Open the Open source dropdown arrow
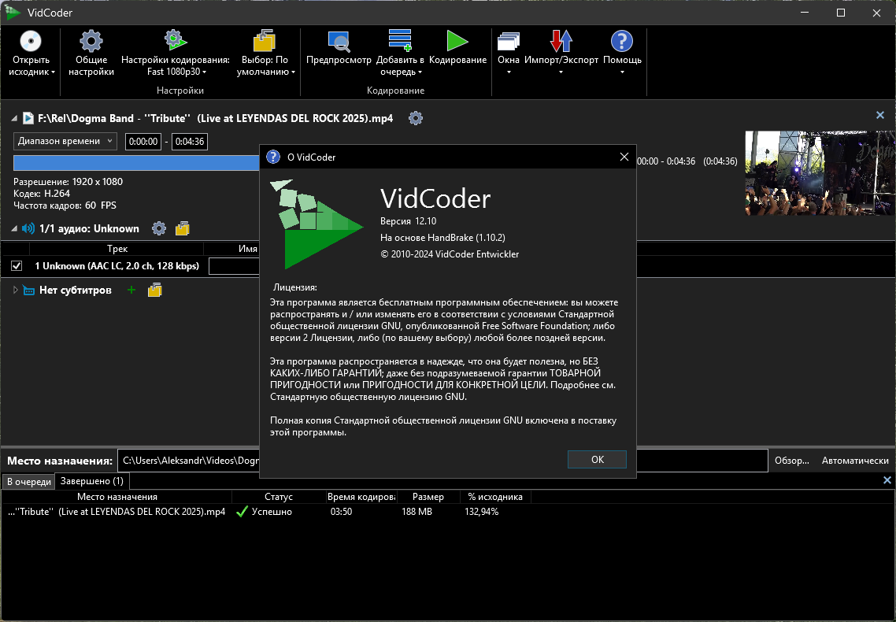This screenshot has height=622, width=896. [53, 72]
